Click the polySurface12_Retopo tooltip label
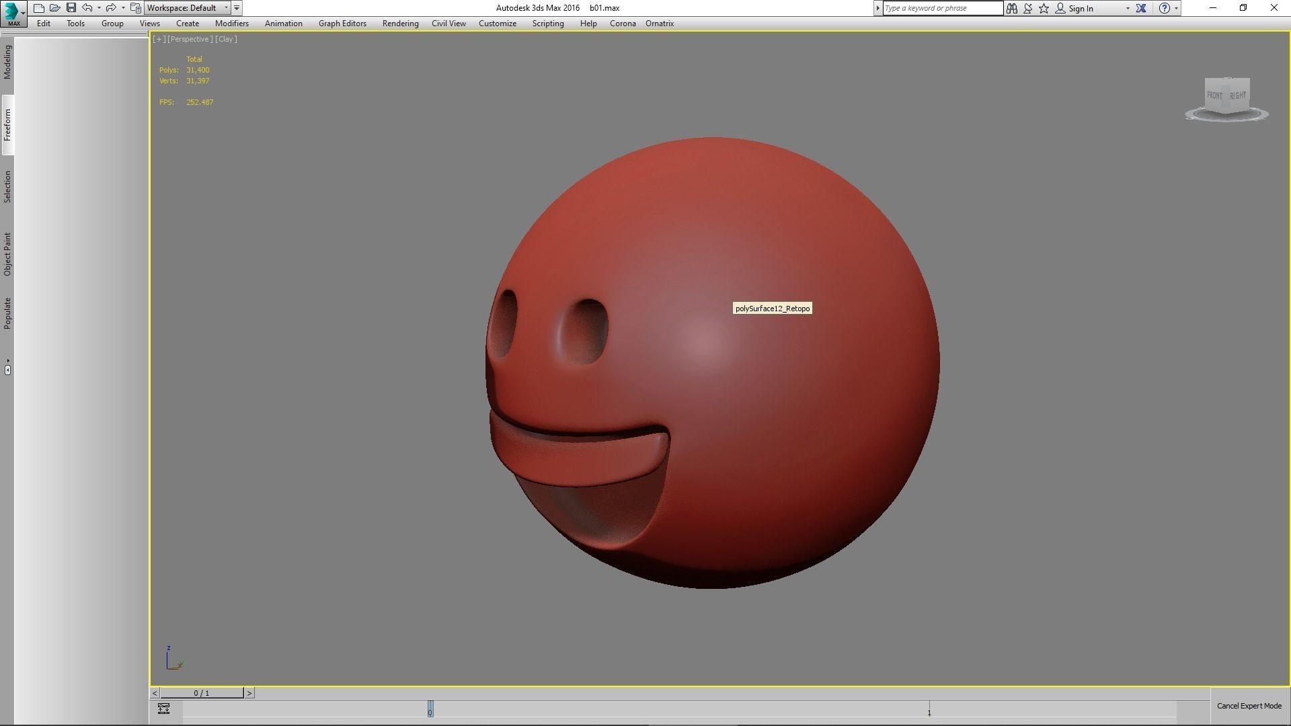Image resolution: width=1291 pixels, height=726 pixels. point(773,309)
